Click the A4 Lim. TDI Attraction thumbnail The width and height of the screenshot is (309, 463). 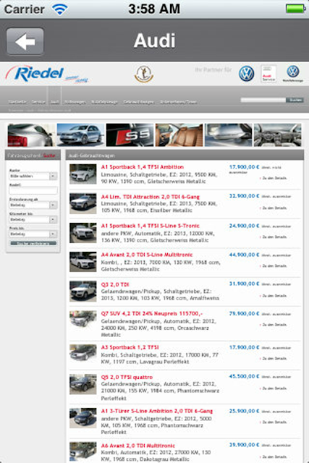coord(83,203)
